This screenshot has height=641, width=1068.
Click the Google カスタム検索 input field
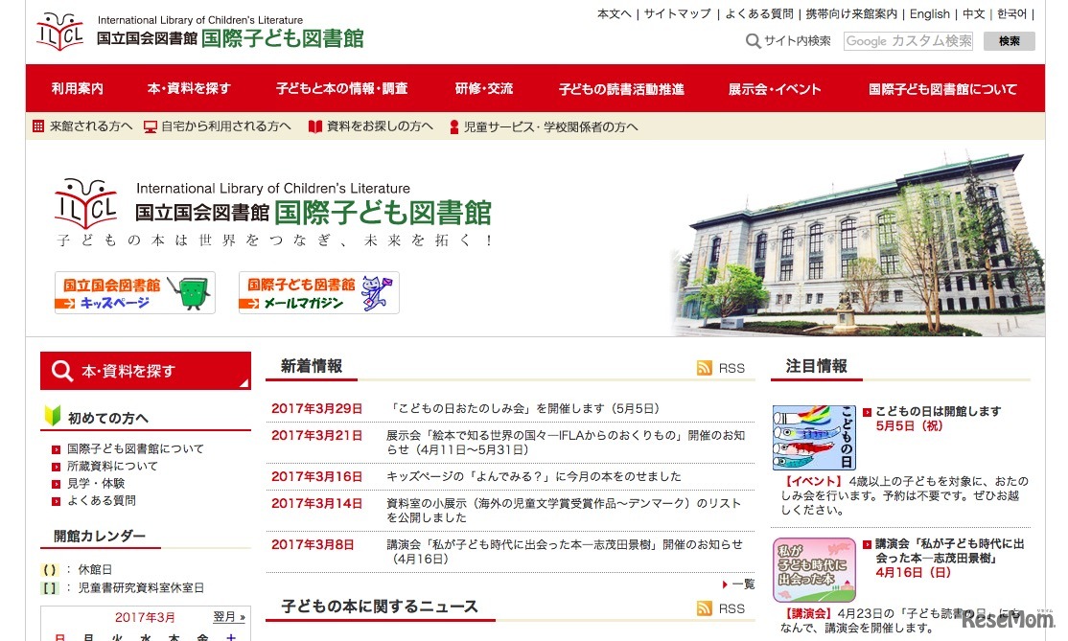pos(908,41)
